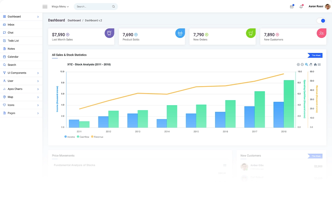Viewport: 332px width, 210px height.
Task: Reset chart zoom with home icon
Action: pyautogui.click(x=315, y=65)
